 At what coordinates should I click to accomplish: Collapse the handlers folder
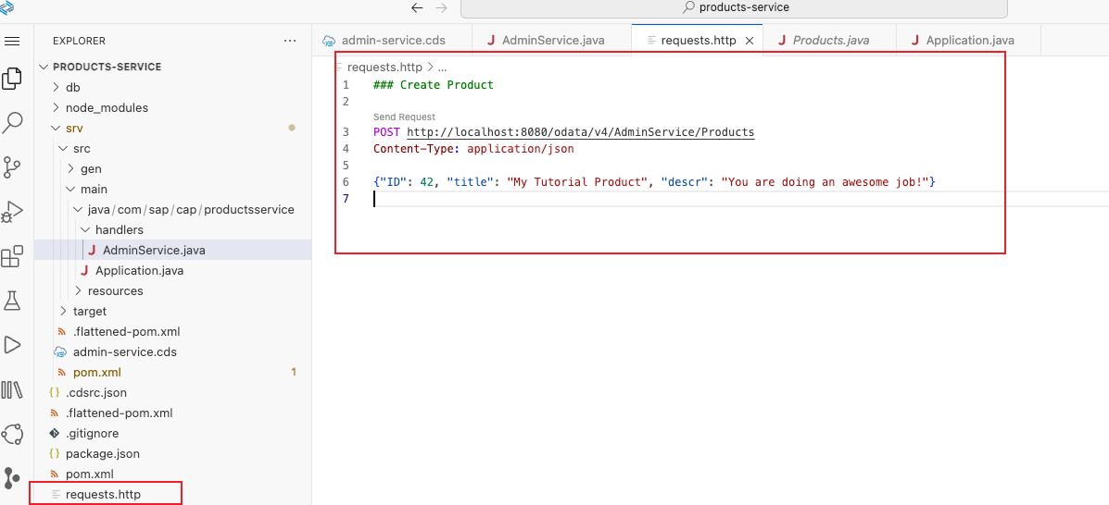pyautogui.click(x=119, y=229)
